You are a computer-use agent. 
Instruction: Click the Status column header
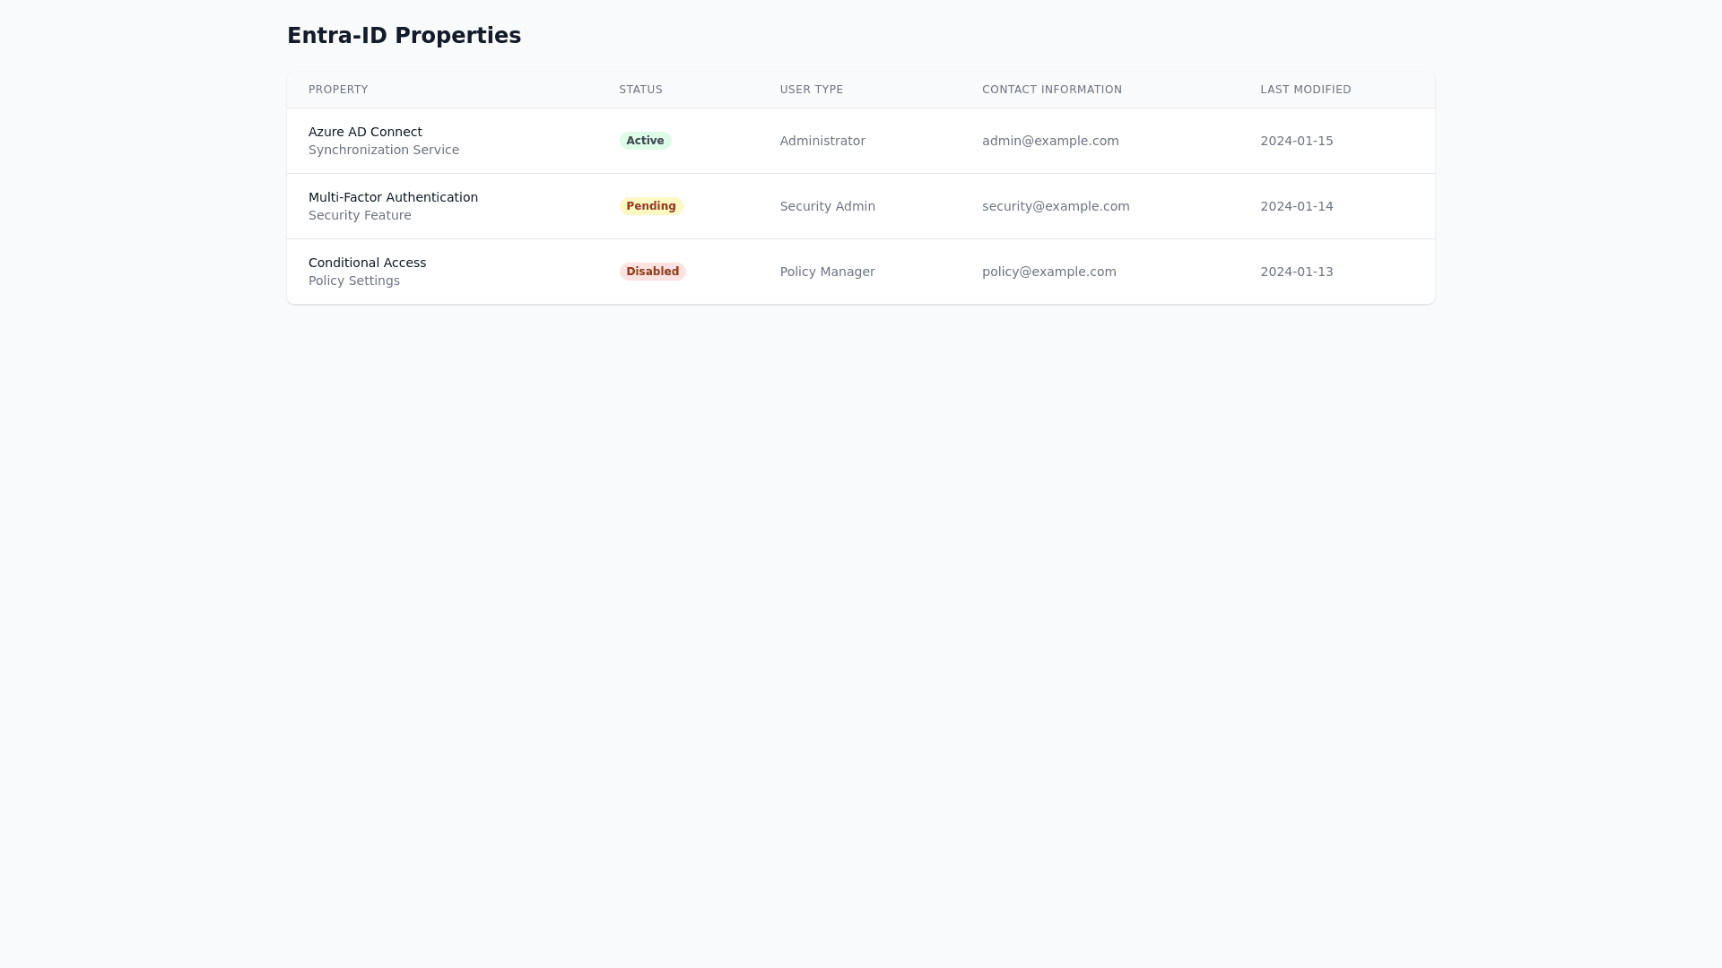tap(640, 90)
